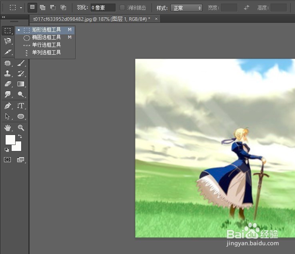295x254 pixels.
Task: Choose 椭圆选框工具 from the flyout
Action: [x=45, y=38]
